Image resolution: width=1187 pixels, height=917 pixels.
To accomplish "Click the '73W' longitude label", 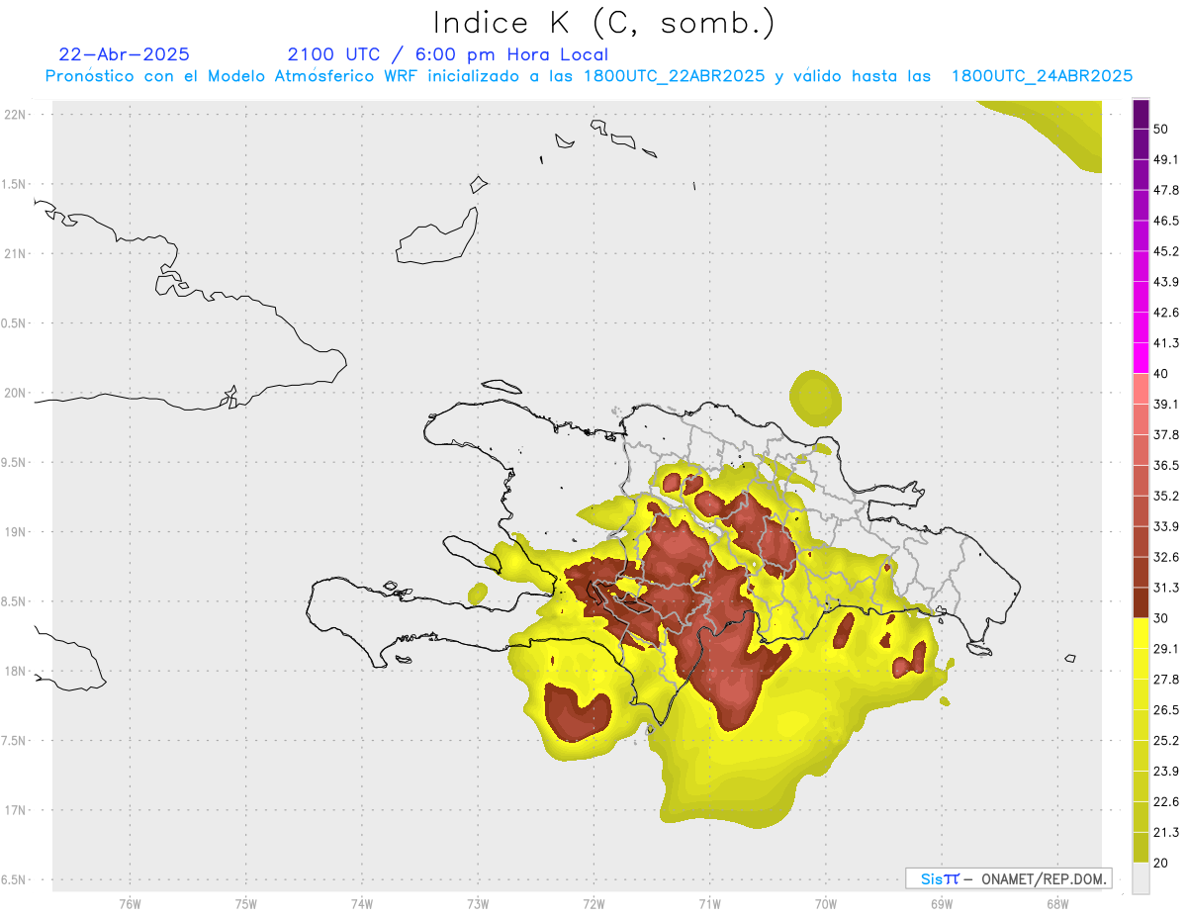I will tap(478, 904).
